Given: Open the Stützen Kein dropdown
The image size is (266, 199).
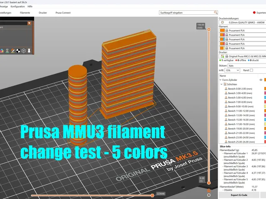Looking at the screenshot, I should pyautogui.click(x=247, y=66).
